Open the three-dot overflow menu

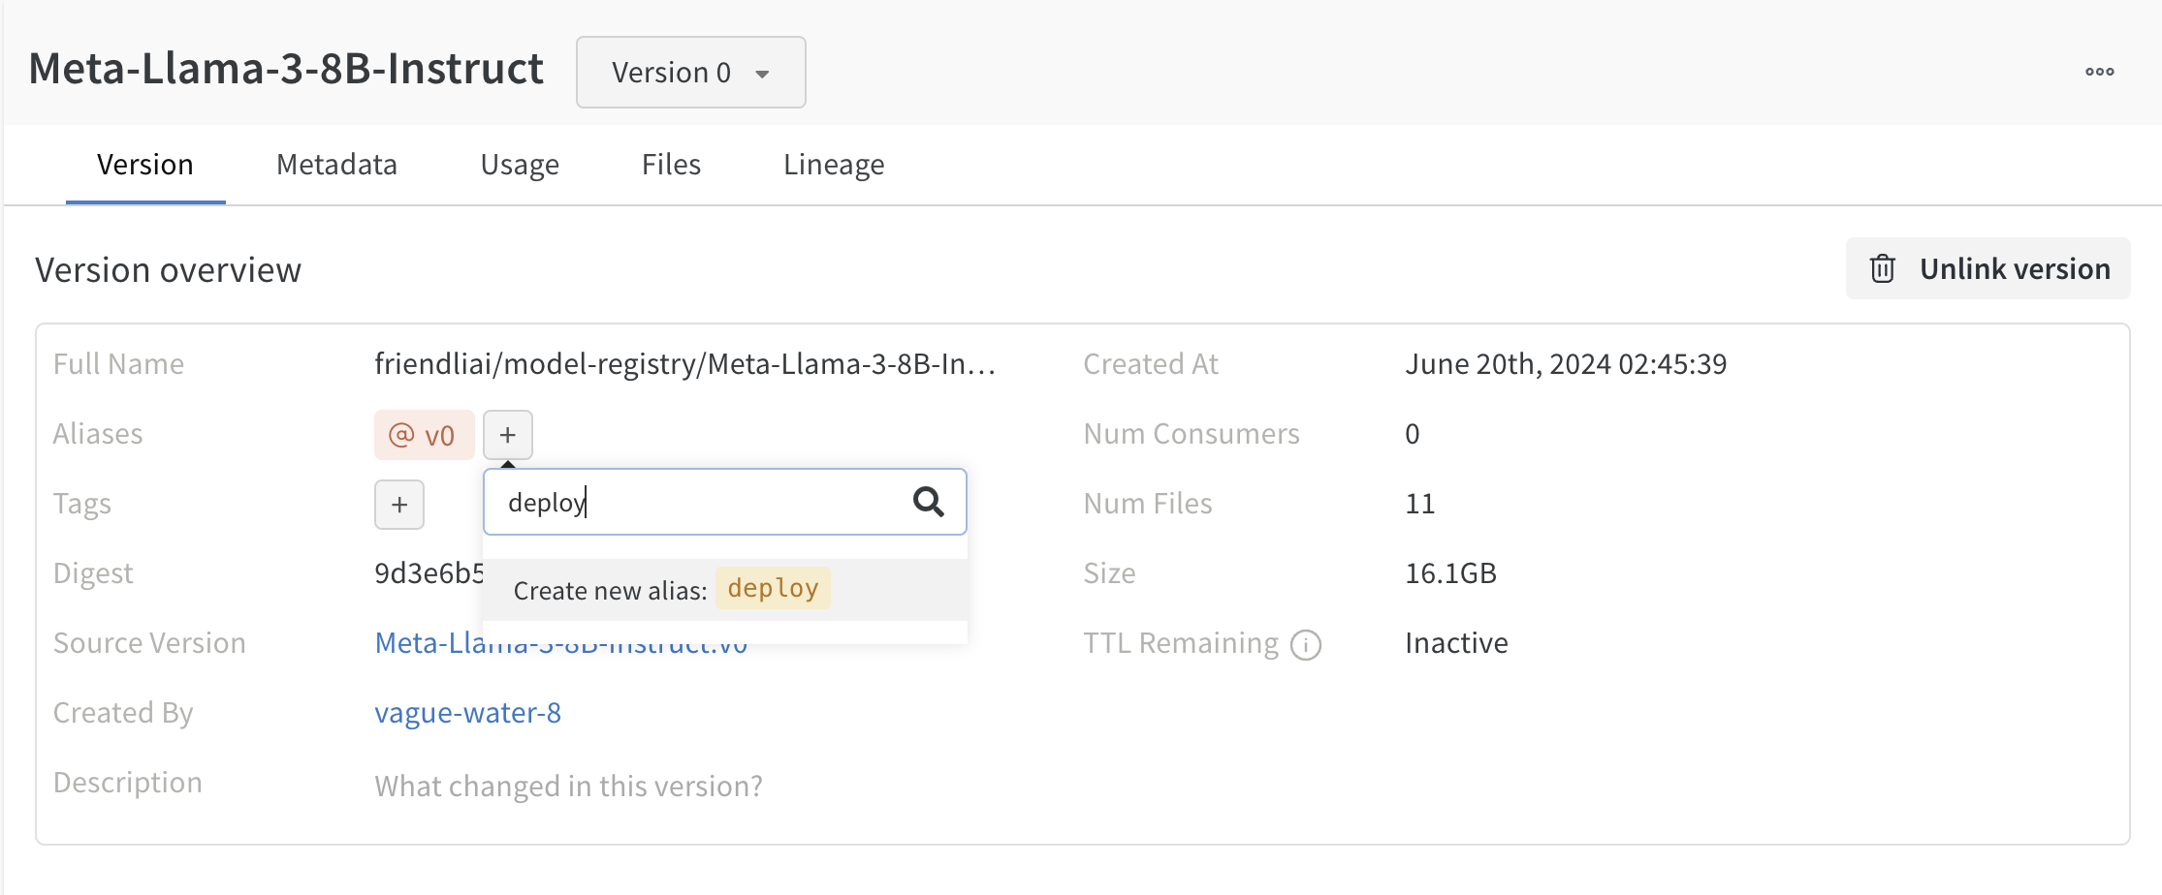(x=2100, y=71)
